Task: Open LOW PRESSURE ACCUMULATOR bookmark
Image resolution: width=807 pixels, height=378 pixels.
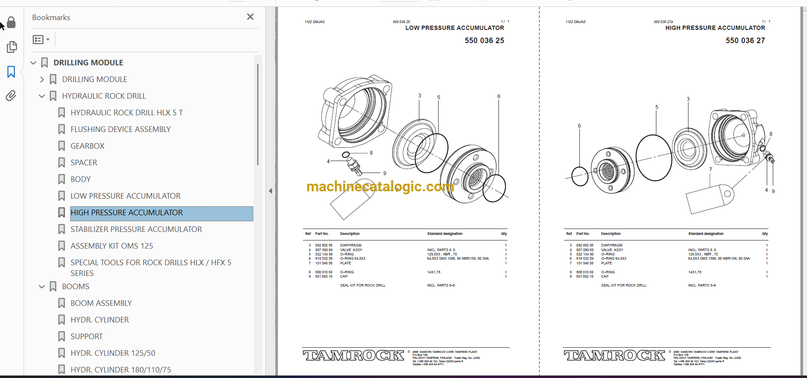Action: (x=125, y=196)
